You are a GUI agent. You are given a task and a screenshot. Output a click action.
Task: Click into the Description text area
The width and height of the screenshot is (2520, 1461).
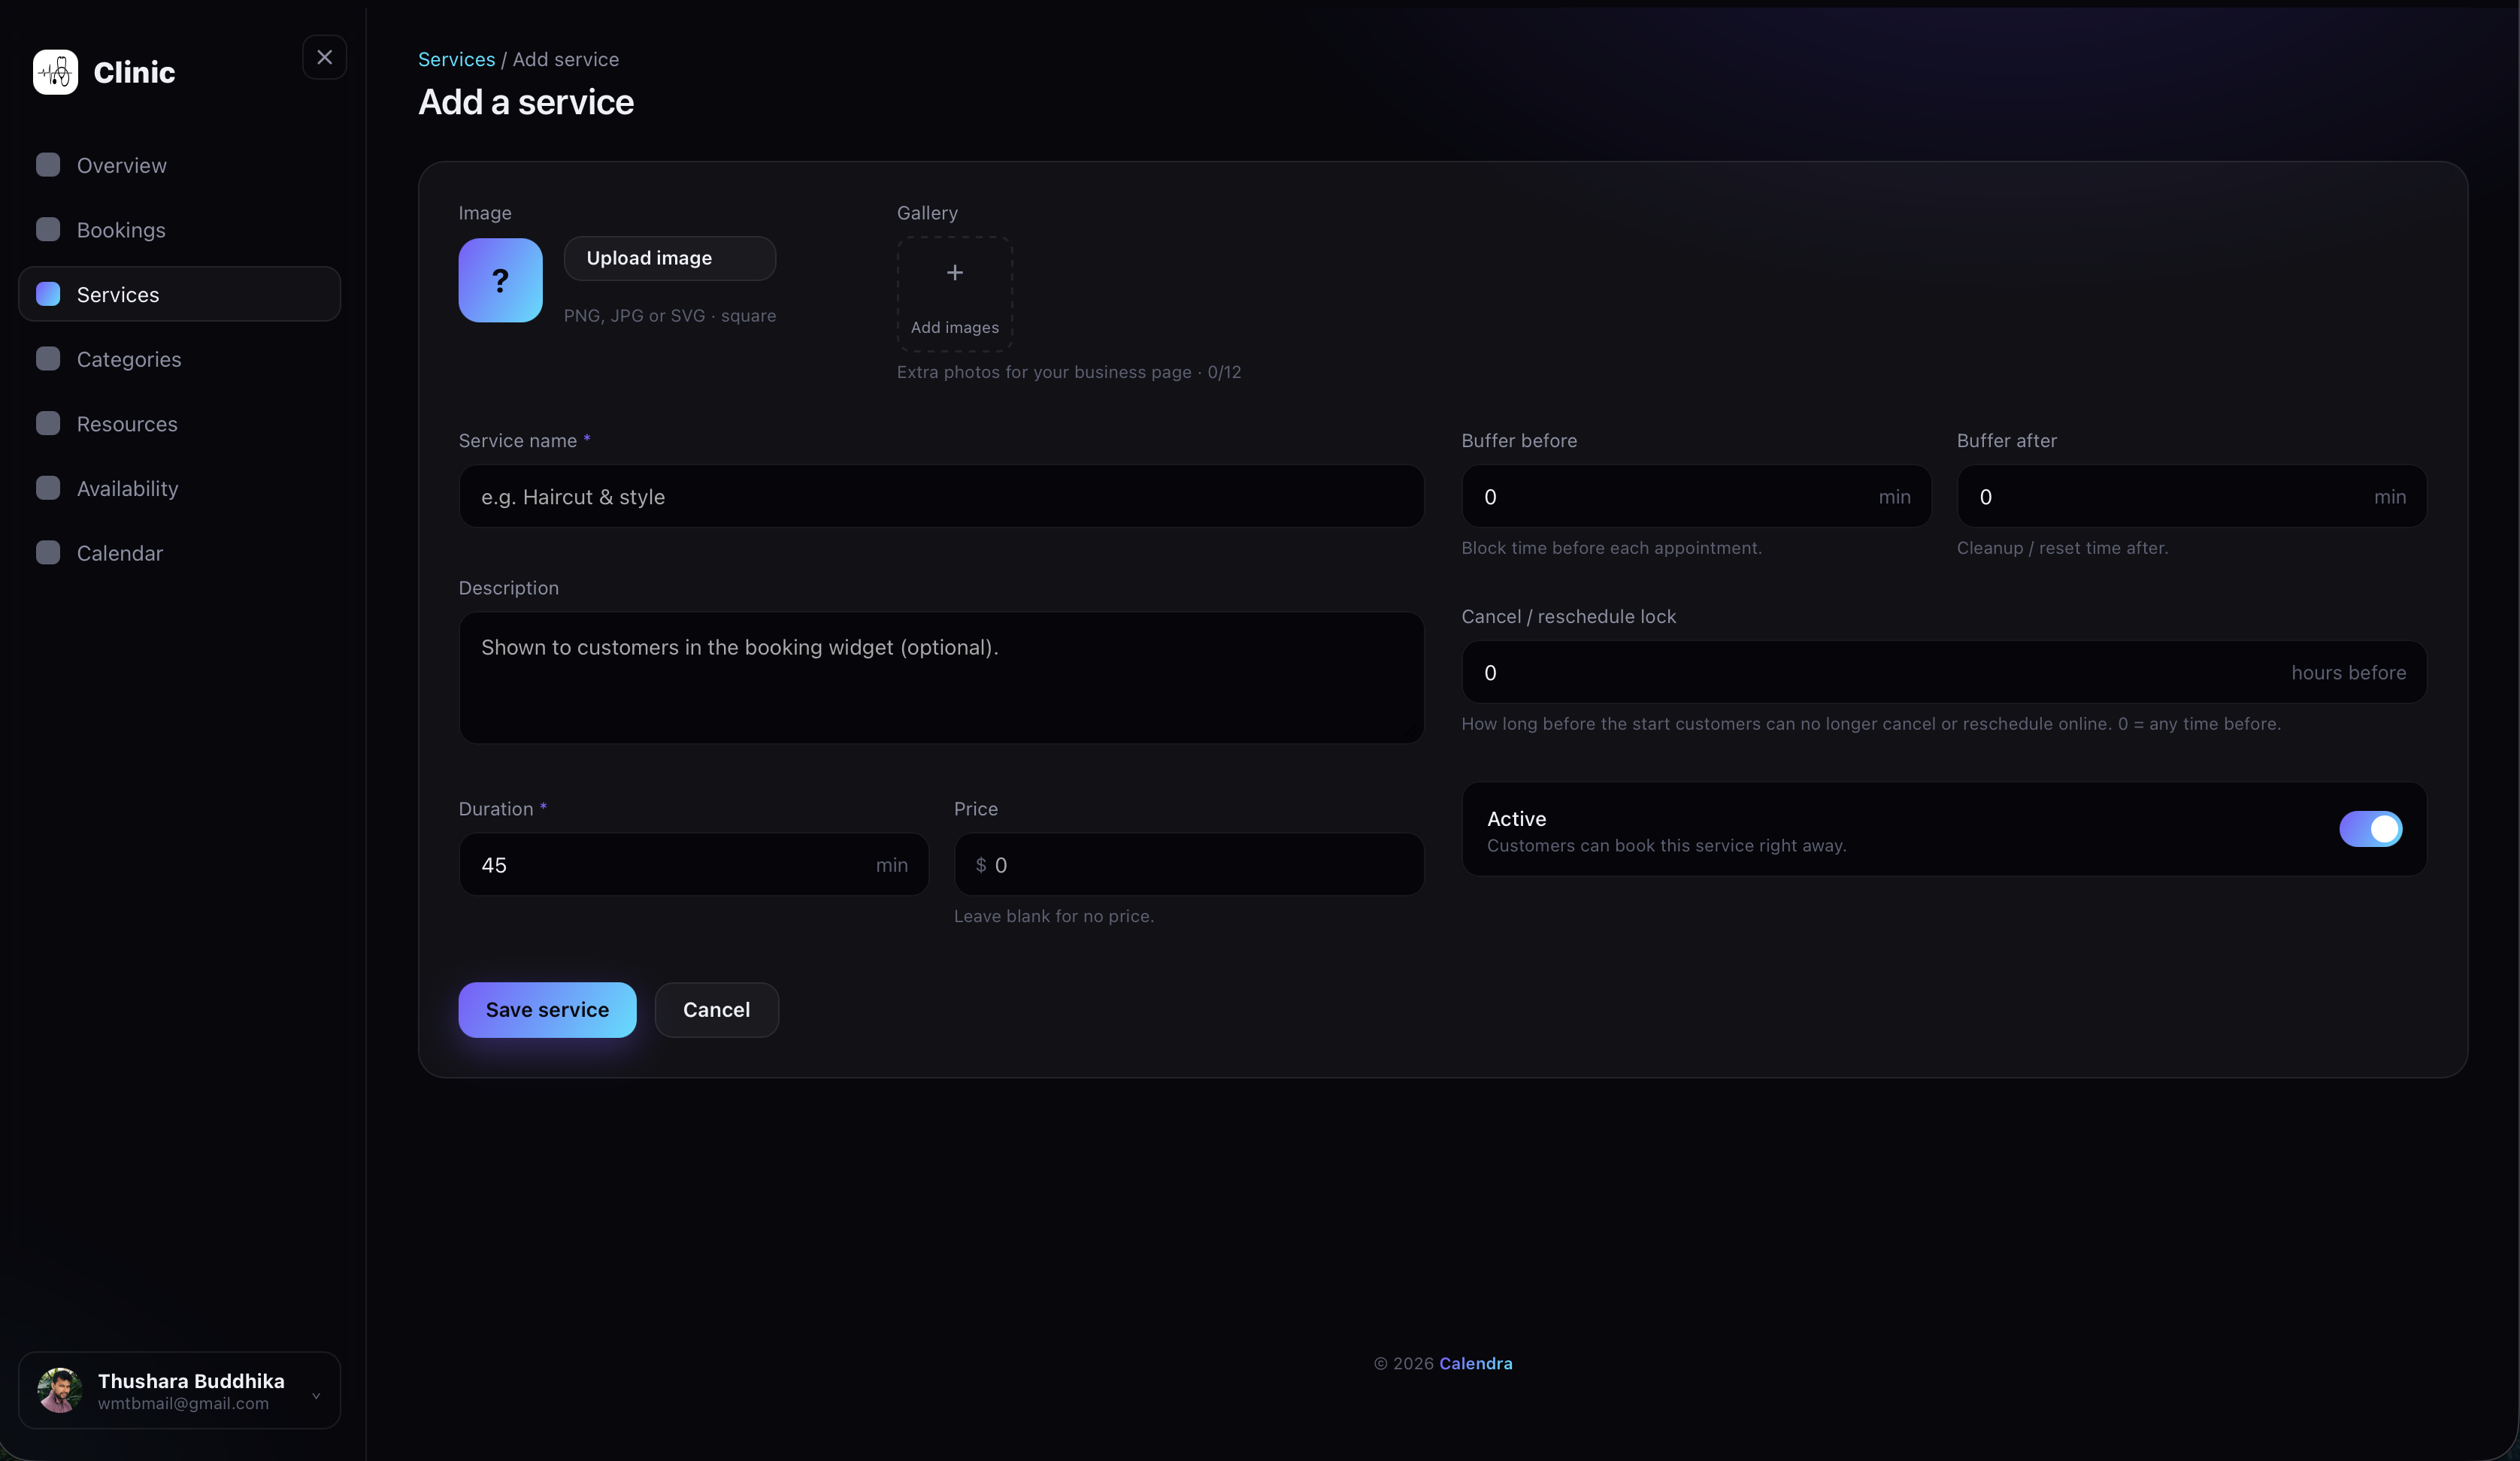point(941,677)
